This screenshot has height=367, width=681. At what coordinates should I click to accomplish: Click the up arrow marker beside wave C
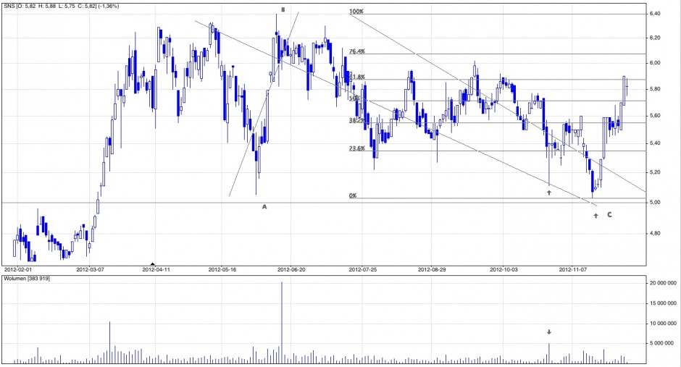pos(596,216)
